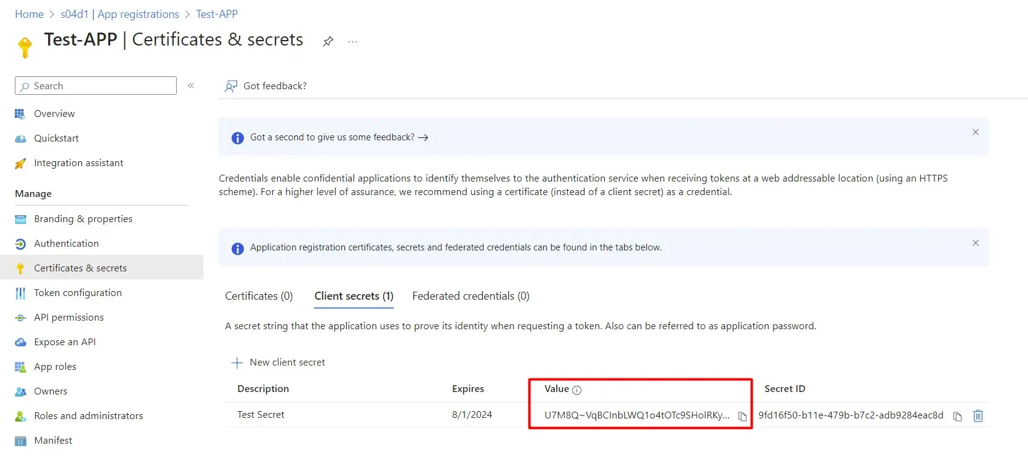Click the API permissions icon

[x=20, y=318]
